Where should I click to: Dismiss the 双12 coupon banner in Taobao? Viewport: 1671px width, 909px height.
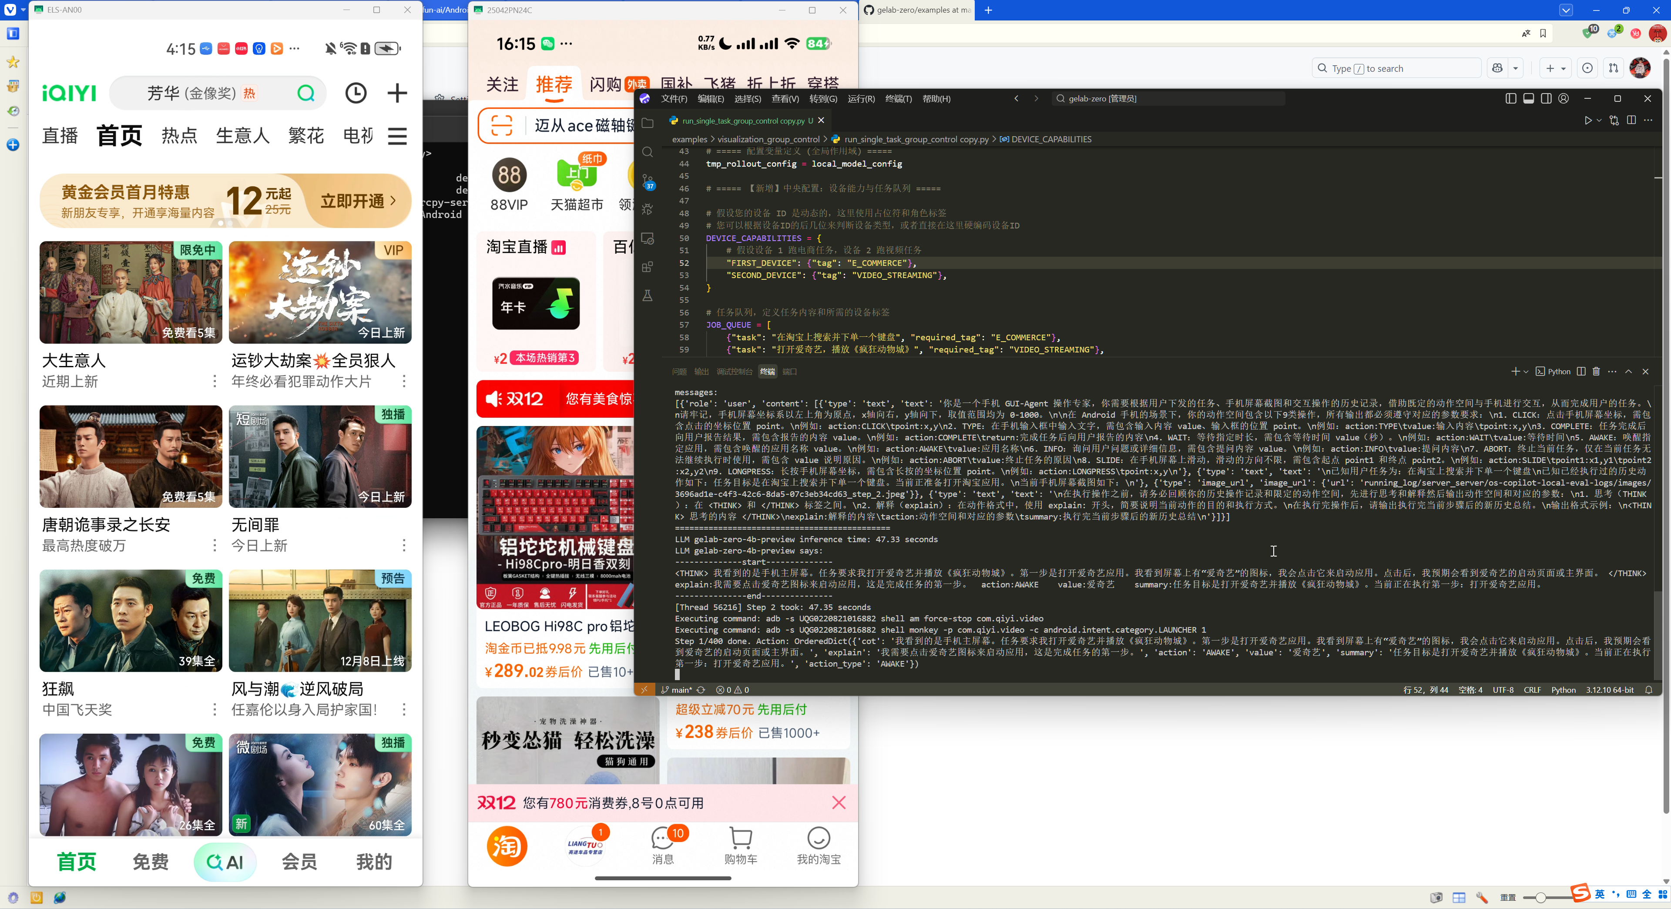tap(838, 802)
